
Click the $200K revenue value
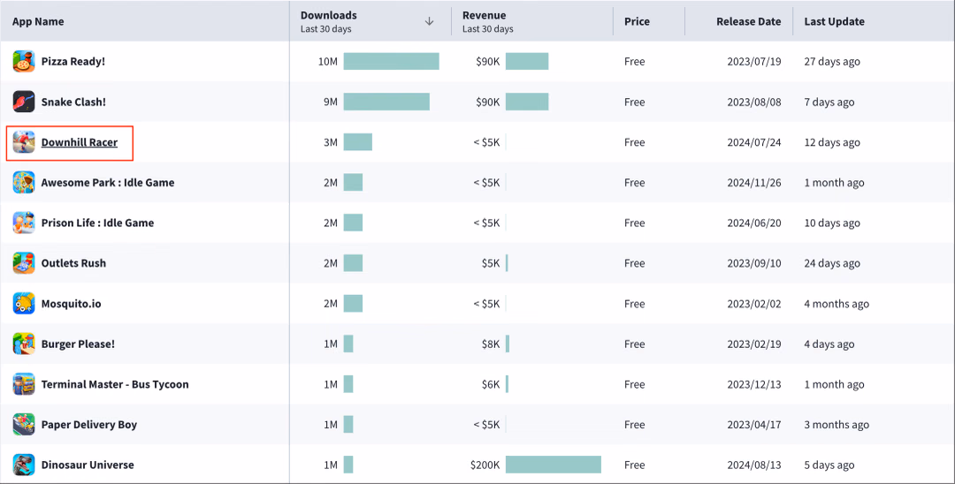(x=485, y=465)
